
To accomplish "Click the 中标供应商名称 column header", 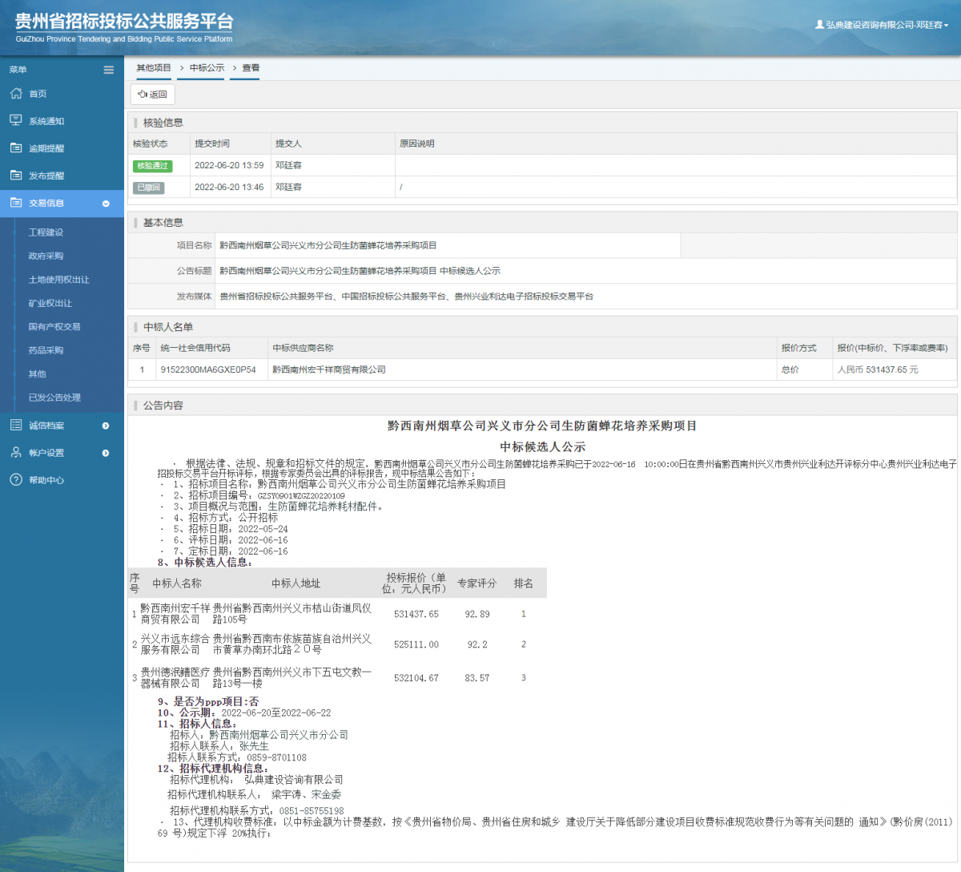I will [303, 348].
